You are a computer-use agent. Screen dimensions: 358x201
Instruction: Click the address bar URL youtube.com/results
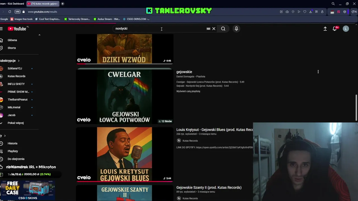coord(43,12)
